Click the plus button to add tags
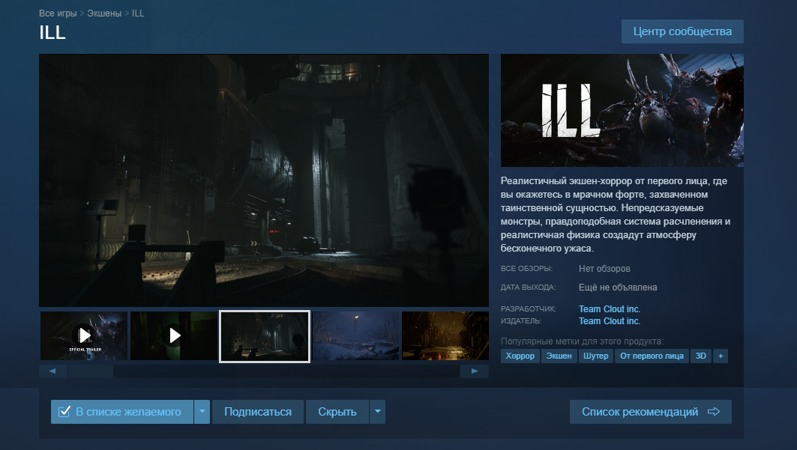797x450 pixels. (x=721, y=356)
